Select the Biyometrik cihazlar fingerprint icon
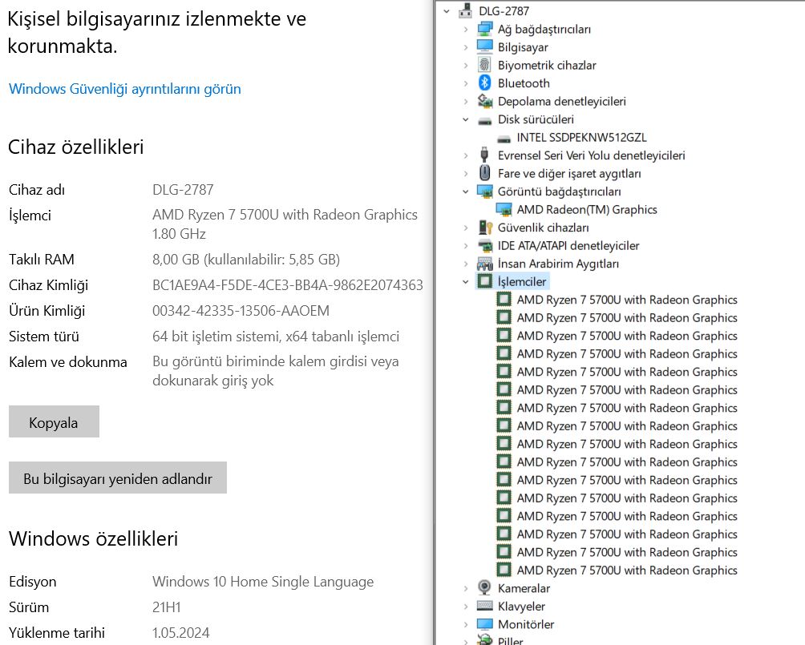 pyautogui.click(x=484, y=65)
